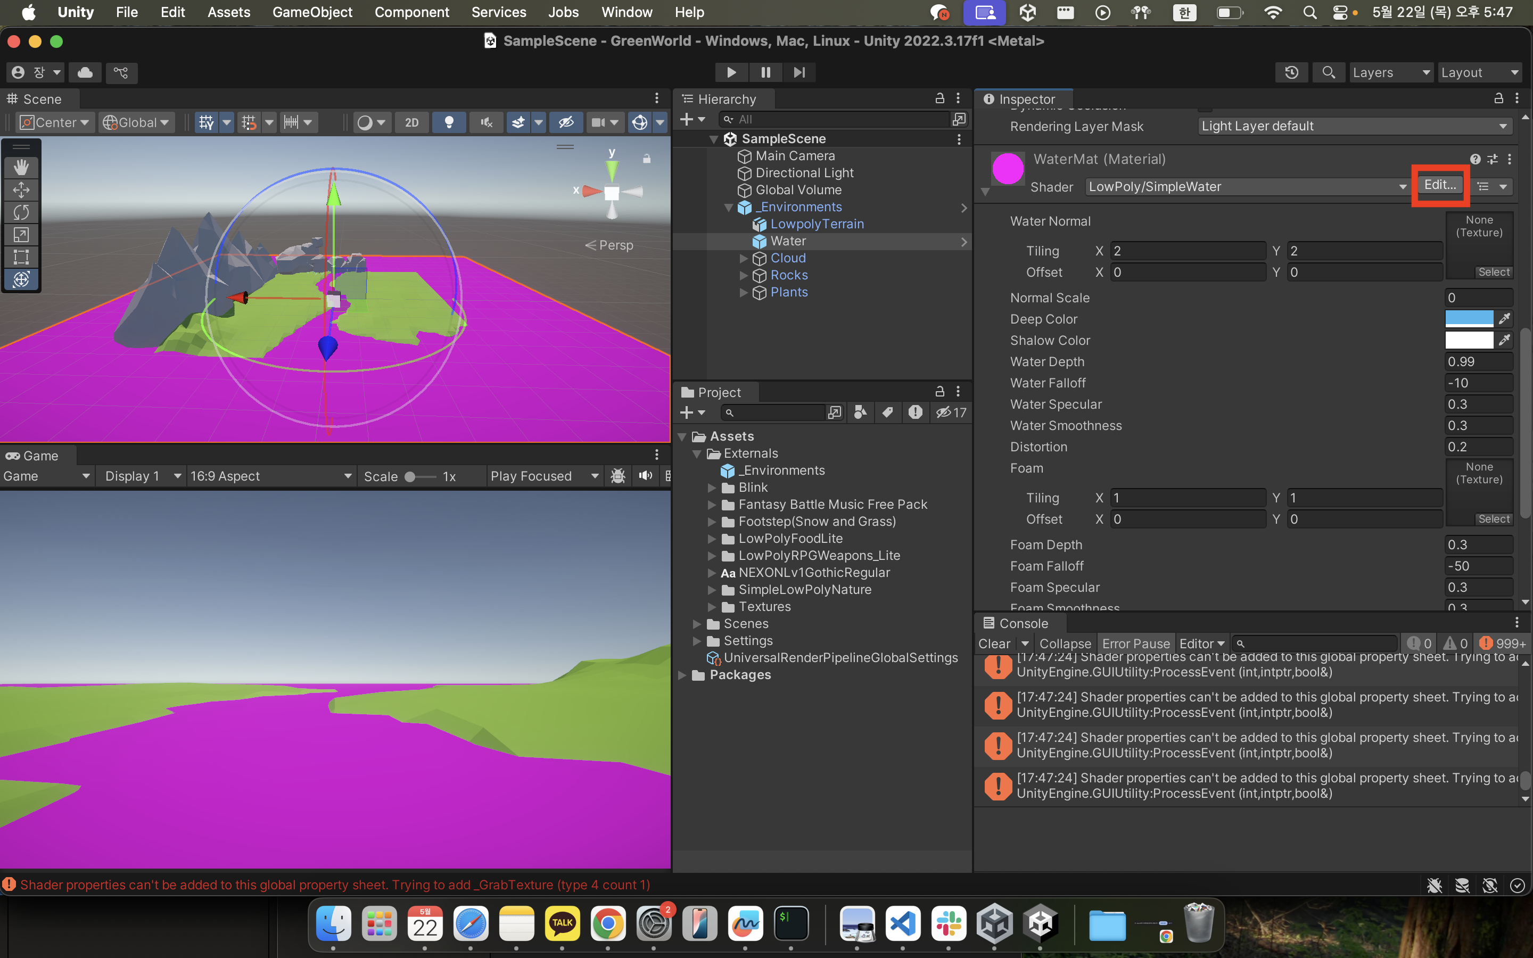Toggle Error Pause in Console
The height and width of the screenshot is (958, 1533).
1135,643
